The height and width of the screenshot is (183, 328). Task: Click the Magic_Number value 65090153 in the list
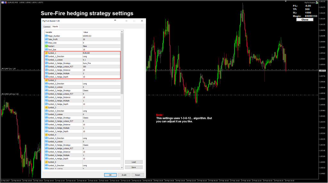click(x=87, y=36)
